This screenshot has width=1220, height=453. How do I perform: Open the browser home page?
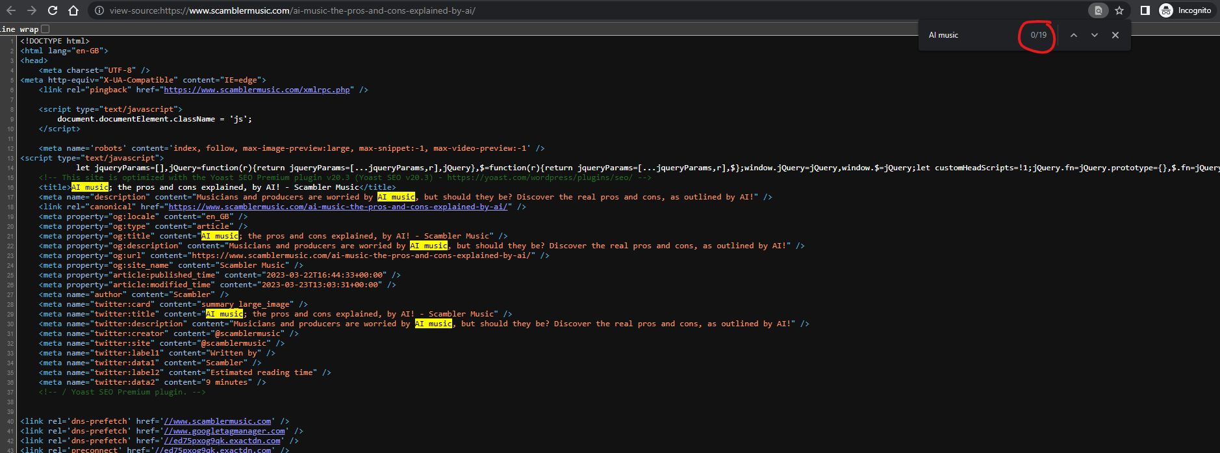pyautogui.click(x=73, y=10)
